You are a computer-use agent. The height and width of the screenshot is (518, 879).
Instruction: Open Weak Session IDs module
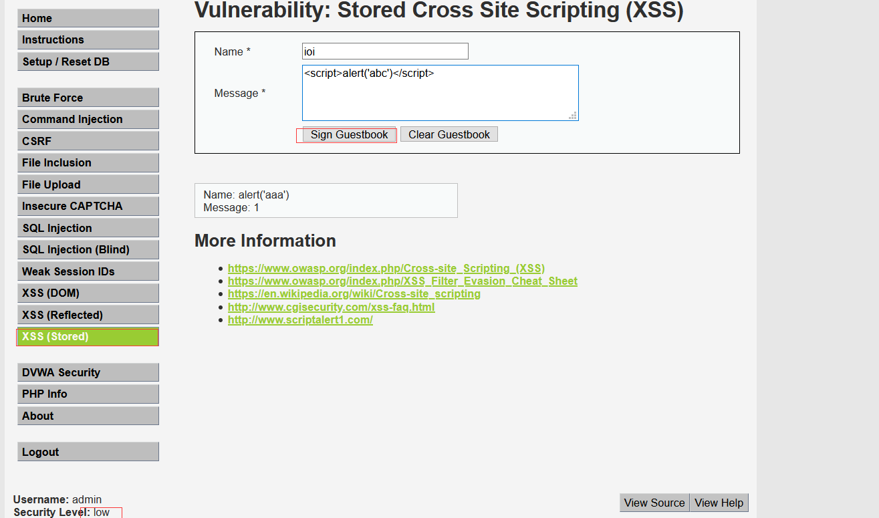click(88, 271)
